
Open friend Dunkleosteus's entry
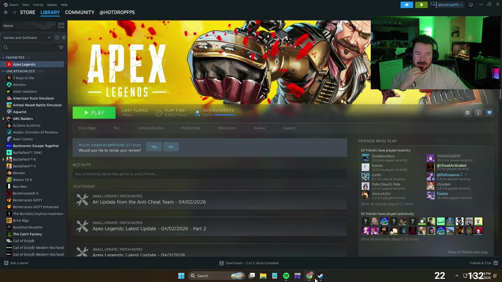[384, 158]
